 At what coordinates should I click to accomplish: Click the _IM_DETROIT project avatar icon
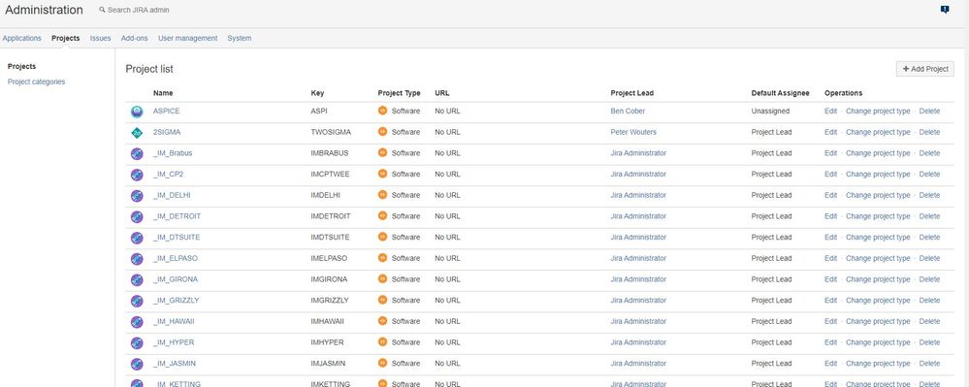(x=137, y=217)
